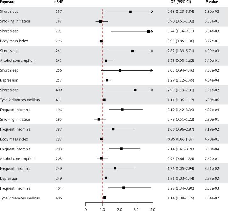Image resolution: width=228 pixels, height=211 pixels.
Task: Click the square marker for OR 2.68
Action: (130, 12)
